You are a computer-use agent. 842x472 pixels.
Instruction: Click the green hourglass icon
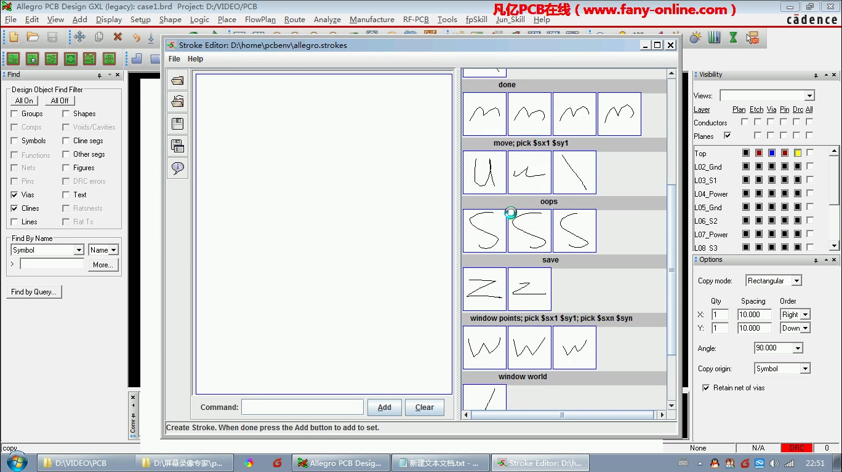pyautogui.click(x=733, y=37)
